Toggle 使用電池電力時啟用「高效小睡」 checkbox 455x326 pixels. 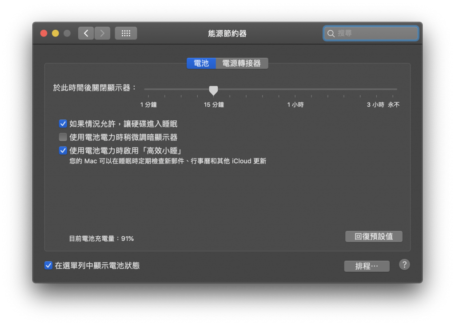[63, 151]
